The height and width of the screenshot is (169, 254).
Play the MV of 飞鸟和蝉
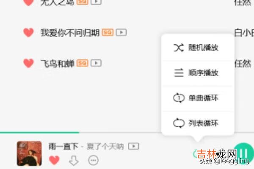[96, 63]
